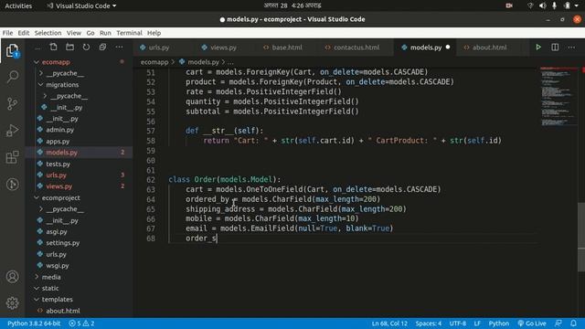
Task: Open the Extensions view
Action: (12, 157)
